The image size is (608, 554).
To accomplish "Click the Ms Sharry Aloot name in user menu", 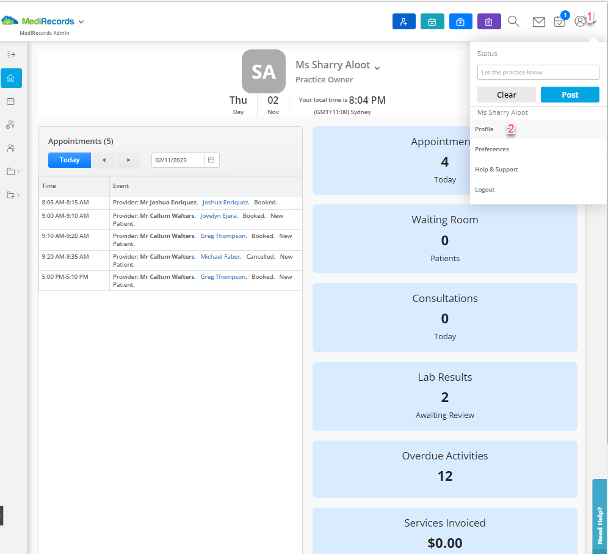I will click(502, 112).
